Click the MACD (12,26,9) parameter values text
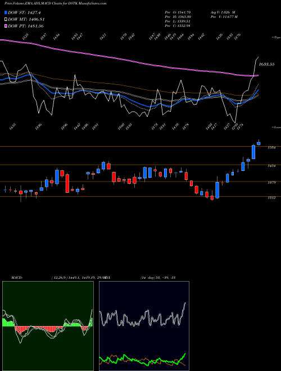This screenshot has height=371, width=281. 78,278
